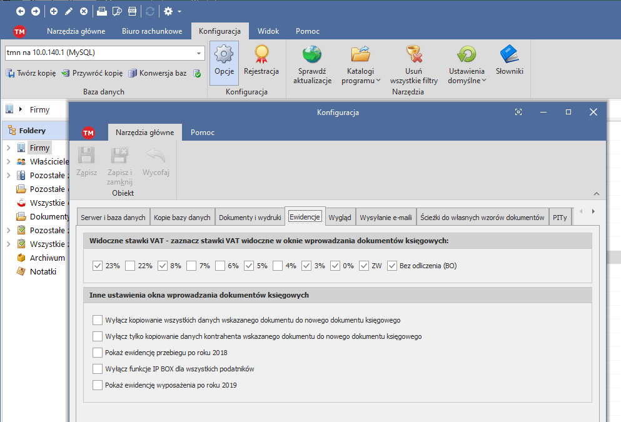Click the Sprawdź aktualizacje globe icon
This screenshot has height=422, width=621.
(x=311, y=55)
